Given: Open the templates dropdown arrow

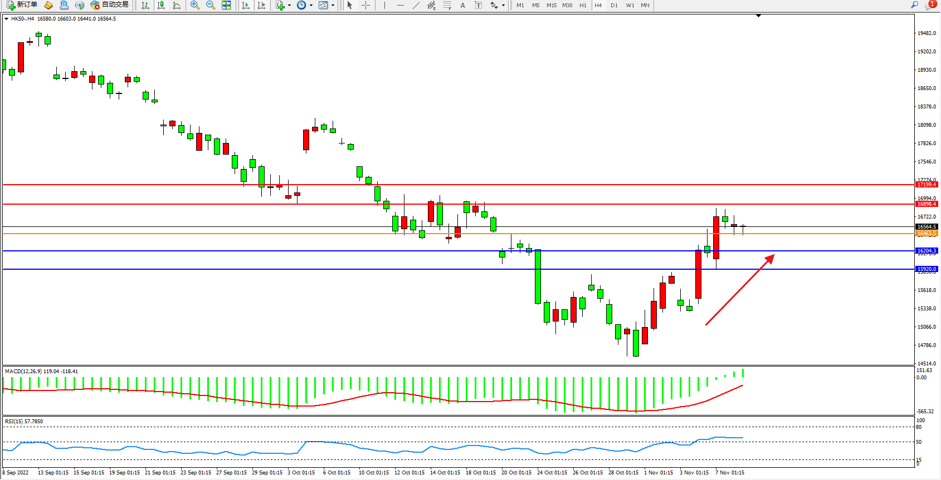Looking at the screenshot, I should point(333,6).
